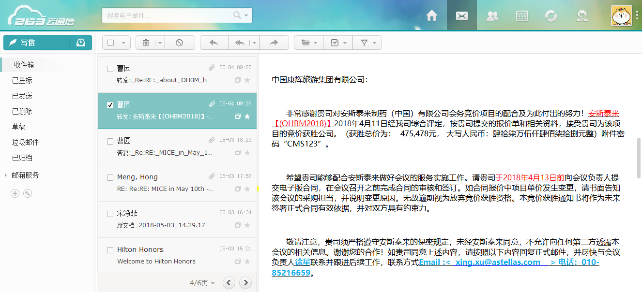Viewport: 642px width, 292px height.
Task: Go to the 垃圾邮件 folder
Action: point(25,142)
